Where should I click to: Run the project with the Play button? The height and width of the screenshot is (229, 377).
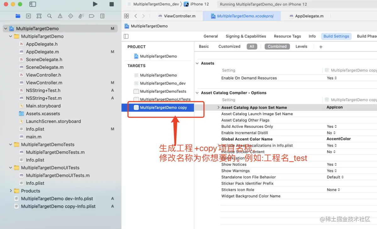click(x=95, y=4)
